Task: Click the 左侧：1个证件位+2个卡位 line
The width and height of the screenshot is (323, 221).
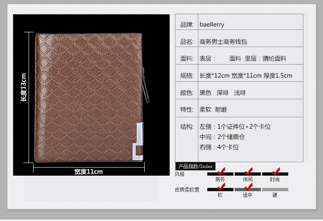Action: pos(235,127)
